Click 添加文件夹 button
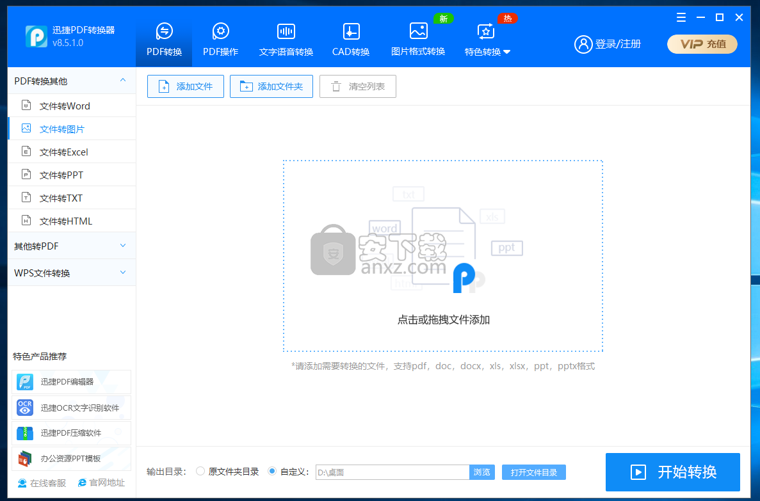Viewport: 760px width, 501px height. (271, 86)
